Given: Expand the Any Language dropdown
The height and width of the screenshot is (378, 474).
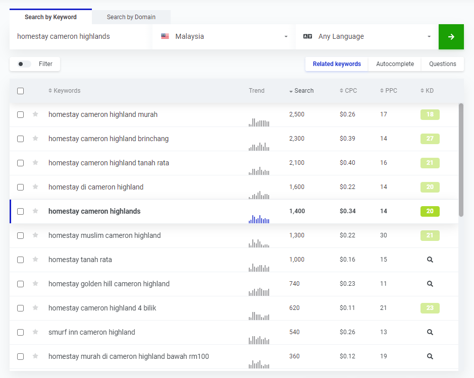Looking at the screenshot, I should [x=367, y=37].
